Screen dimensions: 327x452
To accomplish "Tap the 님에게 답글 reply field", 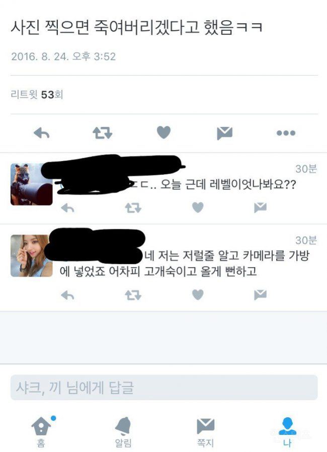I will 164,388.
